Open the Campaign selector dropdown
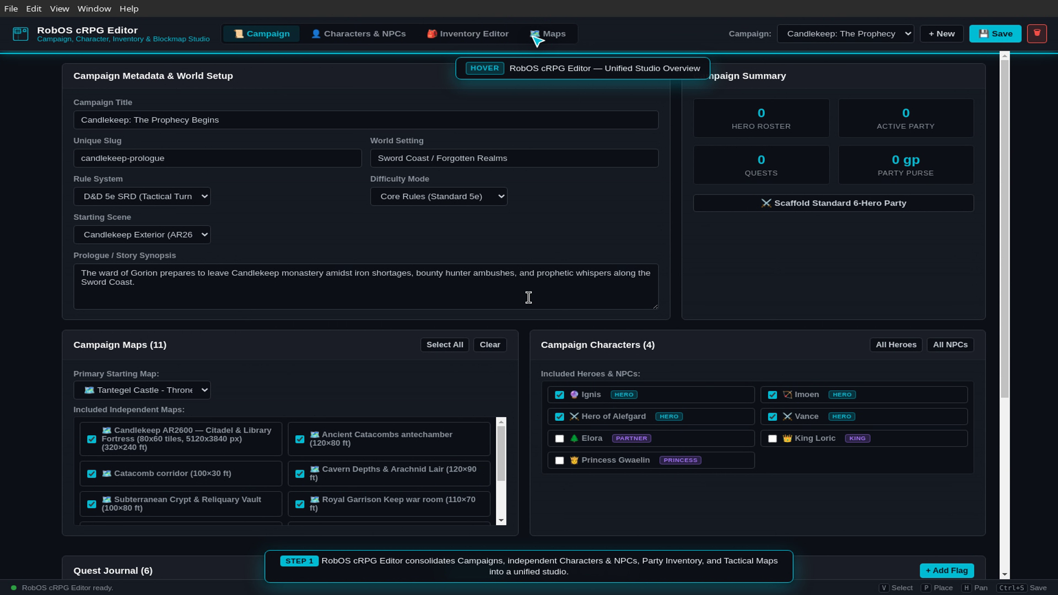The height and width of the screenshot is (595, 1058). point(845,34)
